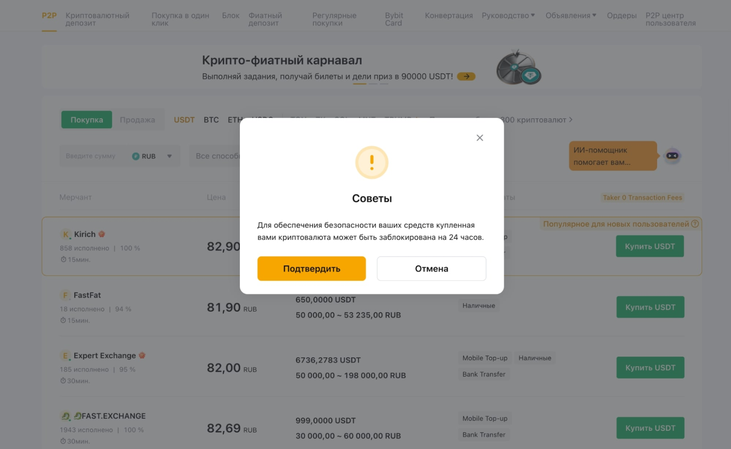Select the BTC currency tab
The width and height of the screenshot is (731, 449).
(211, 120)
